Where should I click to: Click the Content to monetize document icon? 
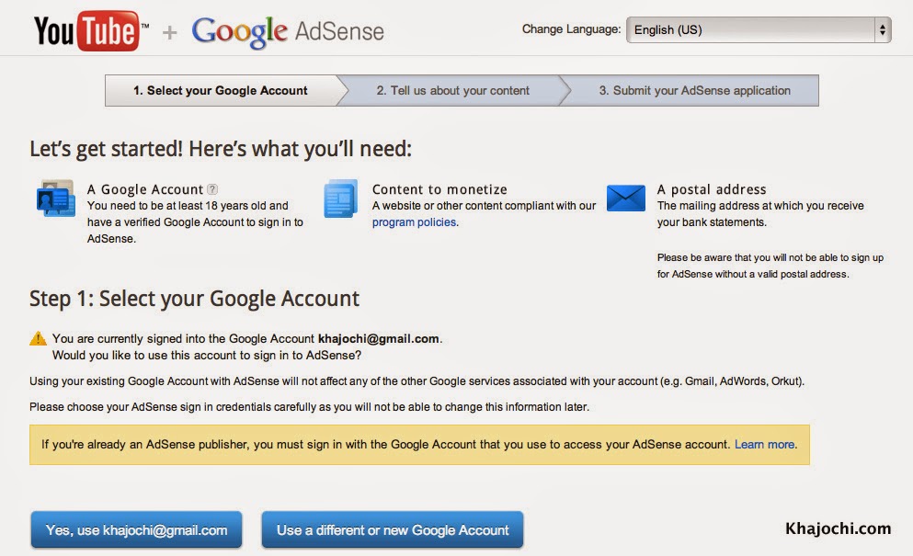(340, 199)
